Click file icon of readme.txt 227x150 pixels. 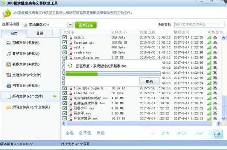pyautogui.click(x=70, y=53)
